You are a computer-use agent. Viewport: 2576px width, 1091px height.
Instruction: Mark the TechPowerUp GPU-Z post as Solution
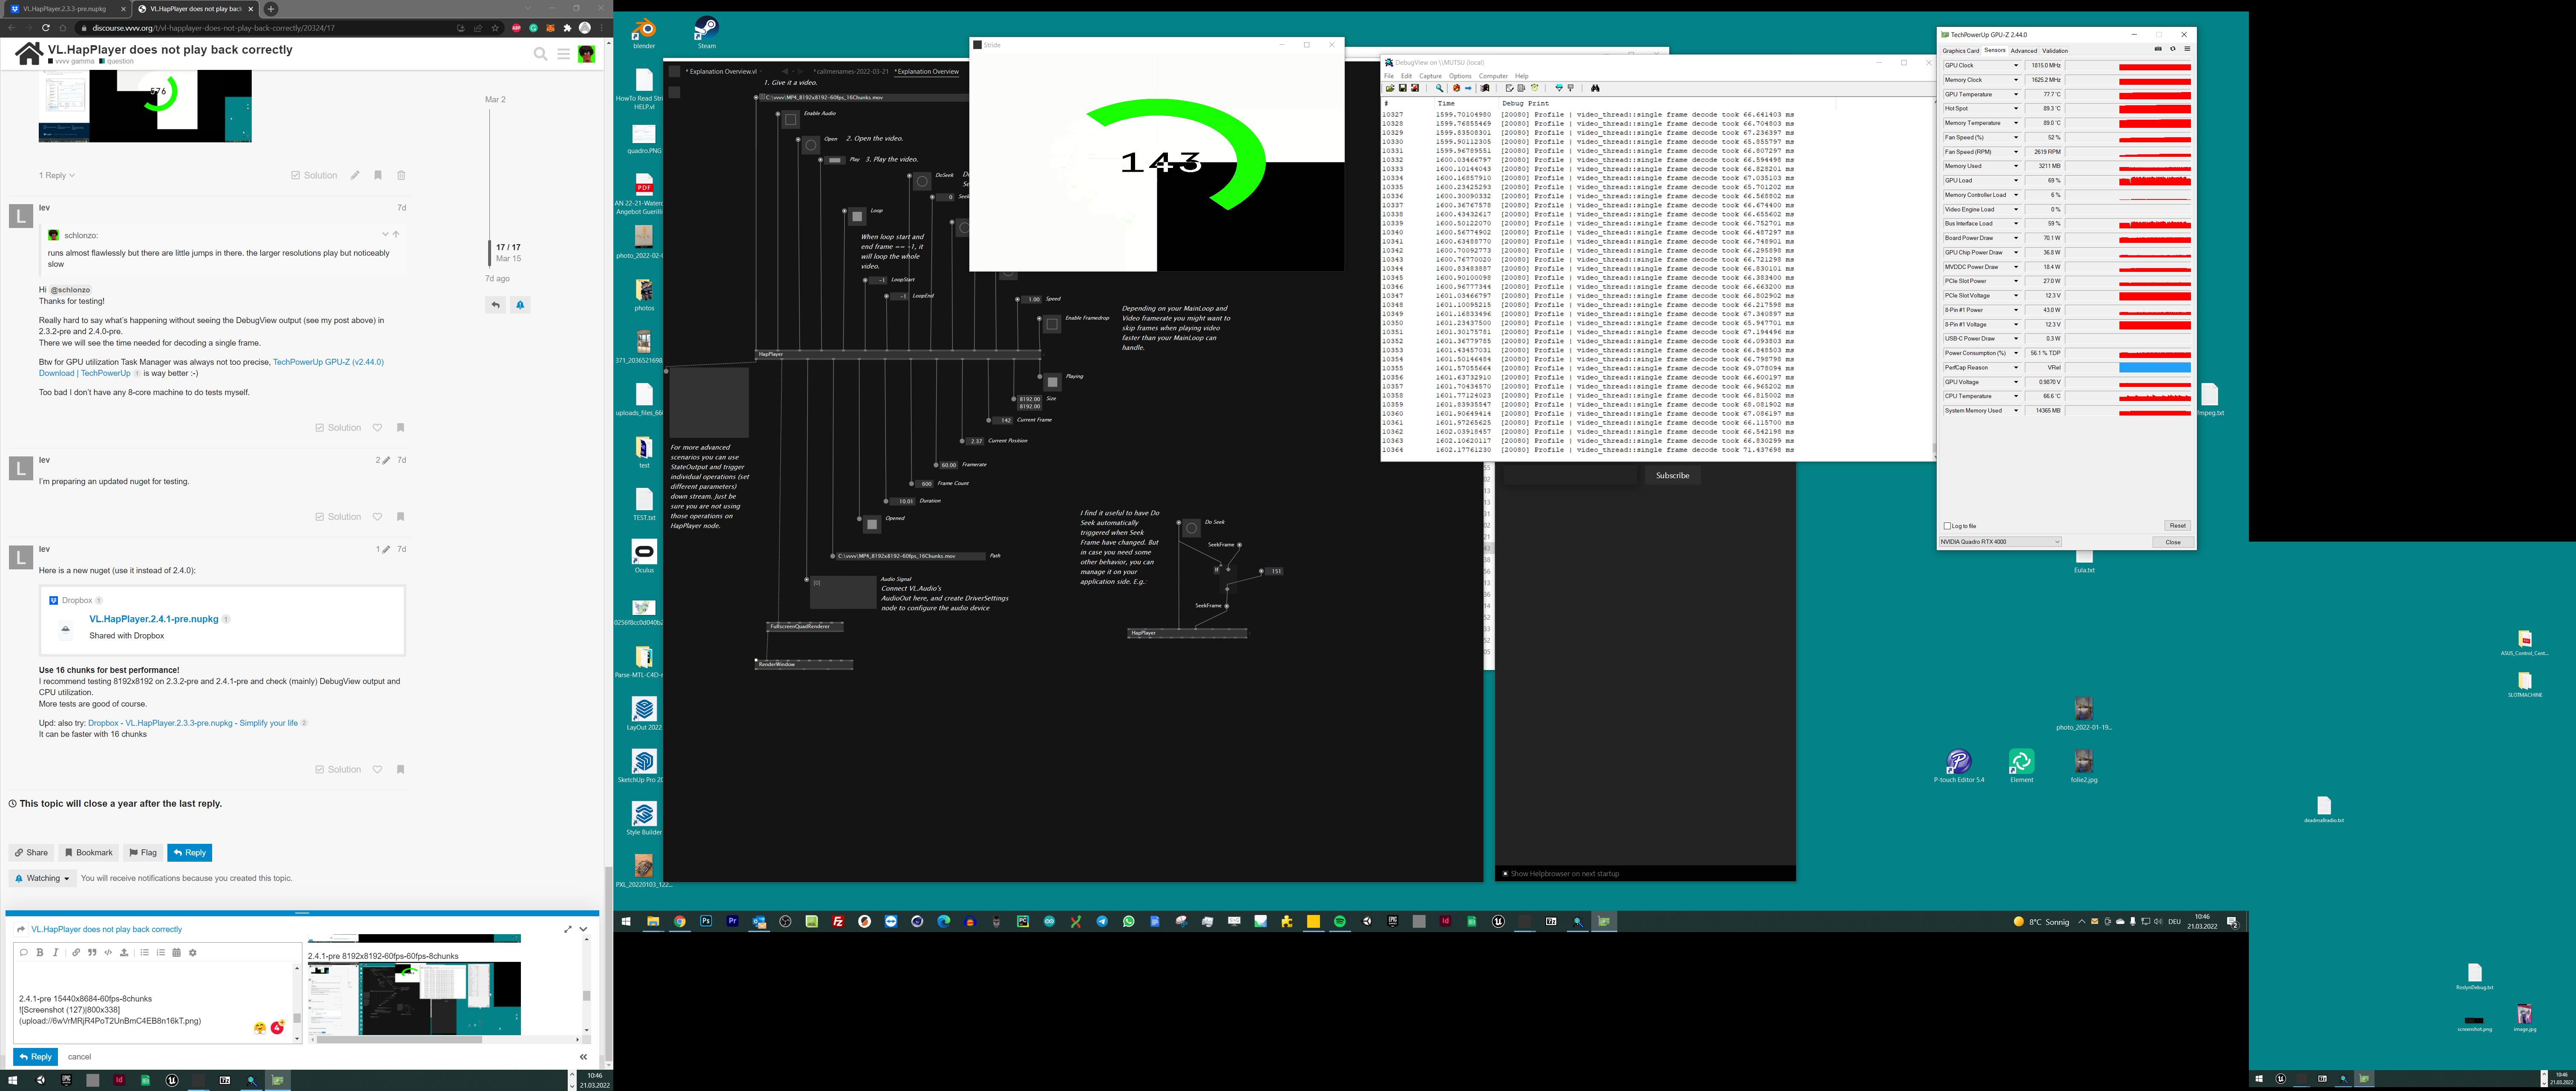coord(338,427)
